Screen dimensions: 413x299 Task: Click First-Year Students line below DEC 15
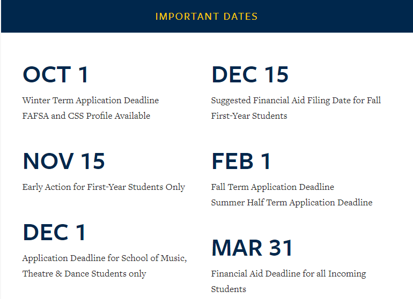point(249,116)
